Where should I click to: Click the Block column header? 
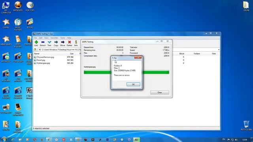(x=182, y=54)
